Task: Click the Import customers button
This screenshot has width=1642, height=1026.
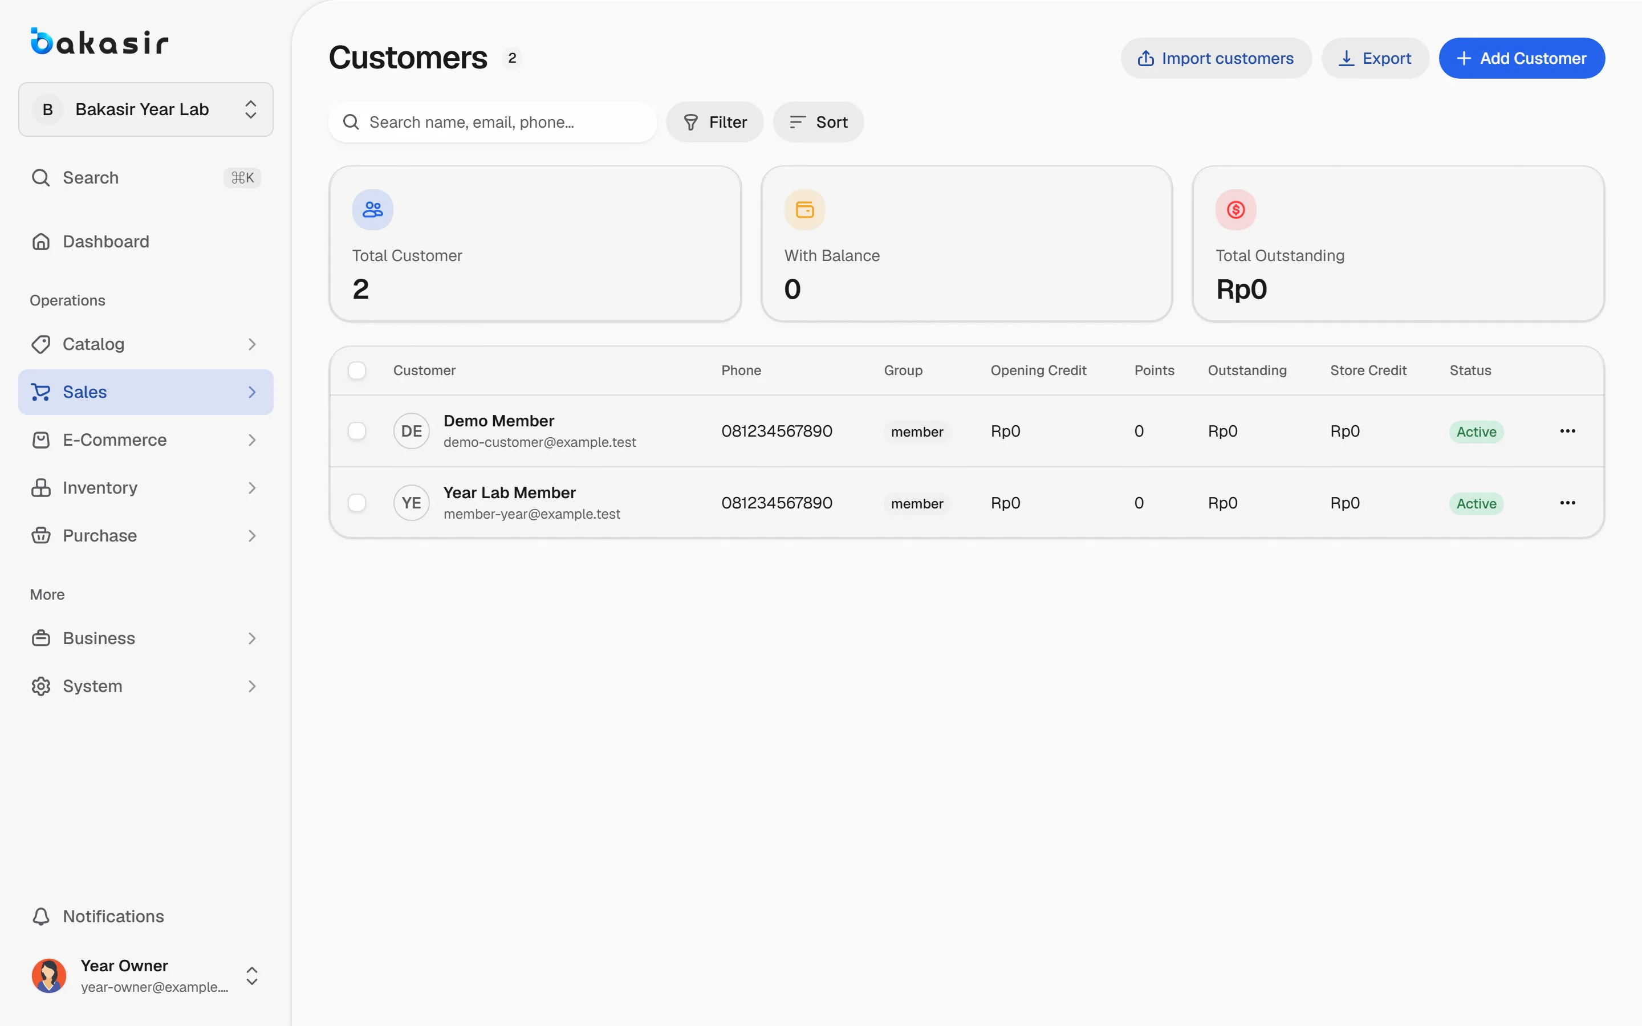Action: point(1216,58)
